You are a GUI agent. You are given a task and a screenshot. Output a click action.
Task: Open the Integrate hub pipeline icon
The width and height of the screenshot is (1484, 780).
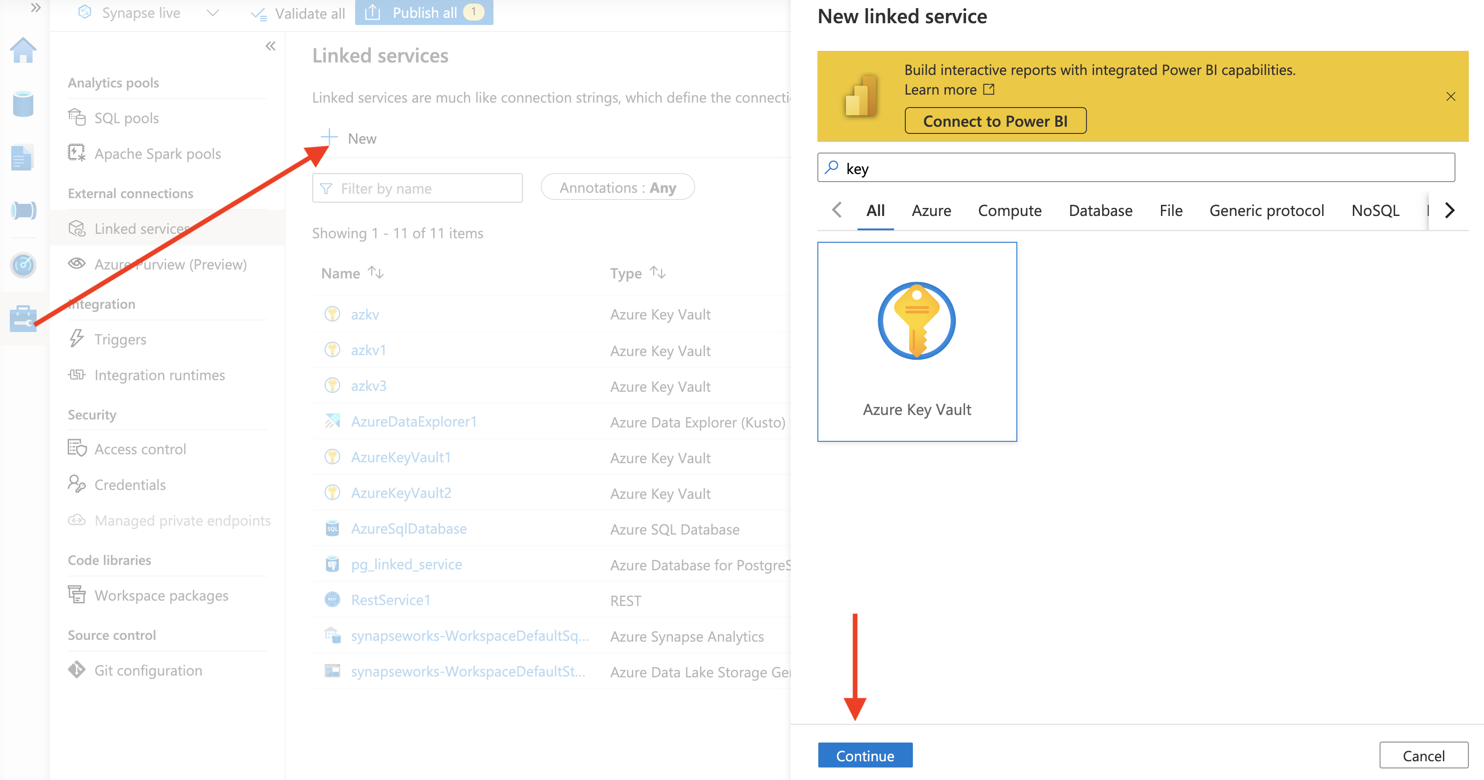[23, 210]
